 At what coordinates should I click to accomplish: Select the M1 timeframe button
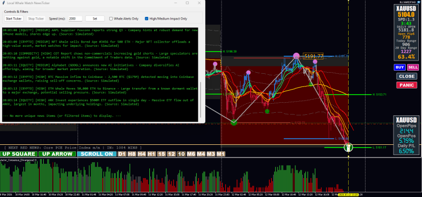click(220, 154)
